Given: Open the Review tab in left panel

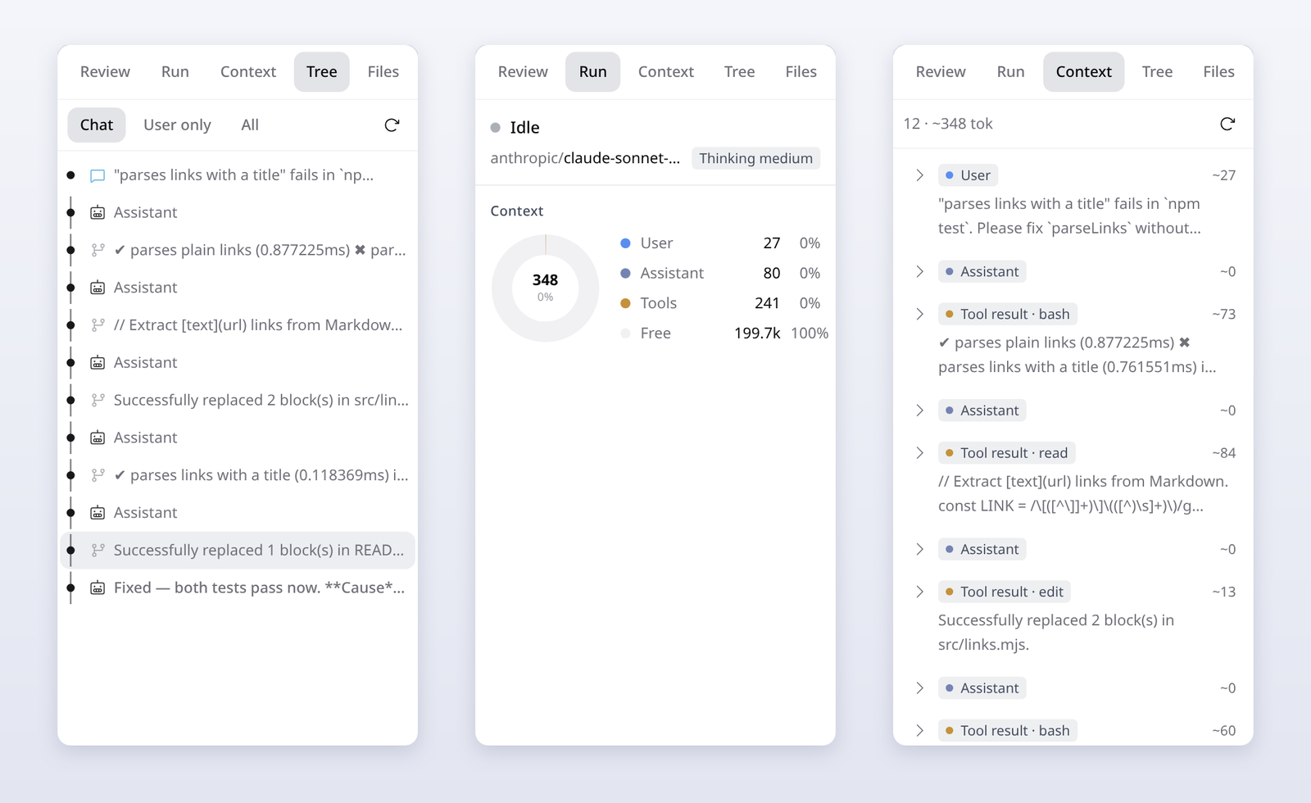Looking at the screenshot, I should pyautogui.click(x=105, y=72).
